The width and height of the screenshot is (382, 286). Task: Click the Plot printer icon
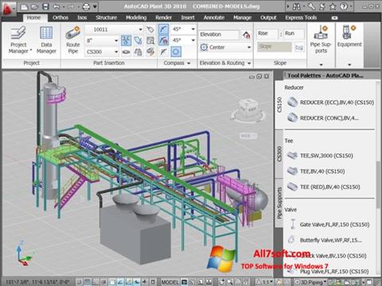click(x=86, y=6)
